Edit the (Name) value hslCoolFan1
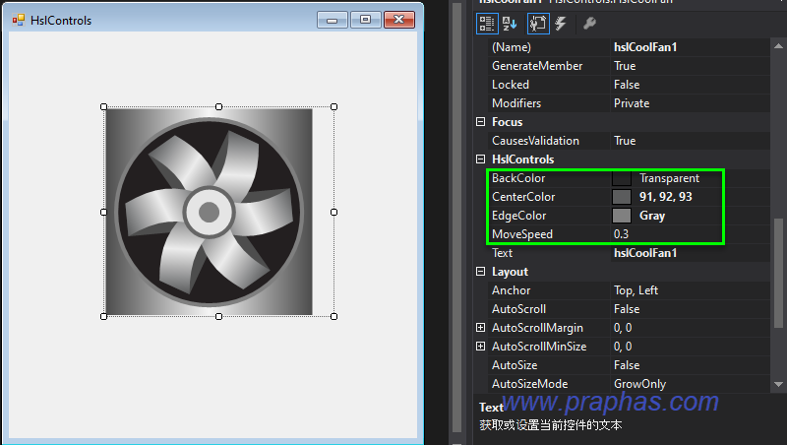This screenshot has height=445, width=787. [x=691, y=47]
